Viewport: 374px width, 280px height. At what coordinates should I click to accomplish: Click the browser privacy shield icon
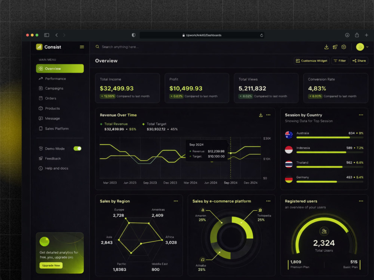(x=134, y=35)
